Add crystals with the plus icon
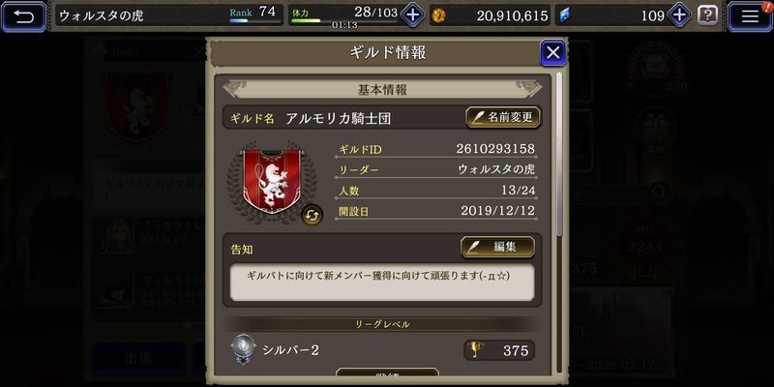This screenshot has height=387, width=774. click(x=679, y=15)
